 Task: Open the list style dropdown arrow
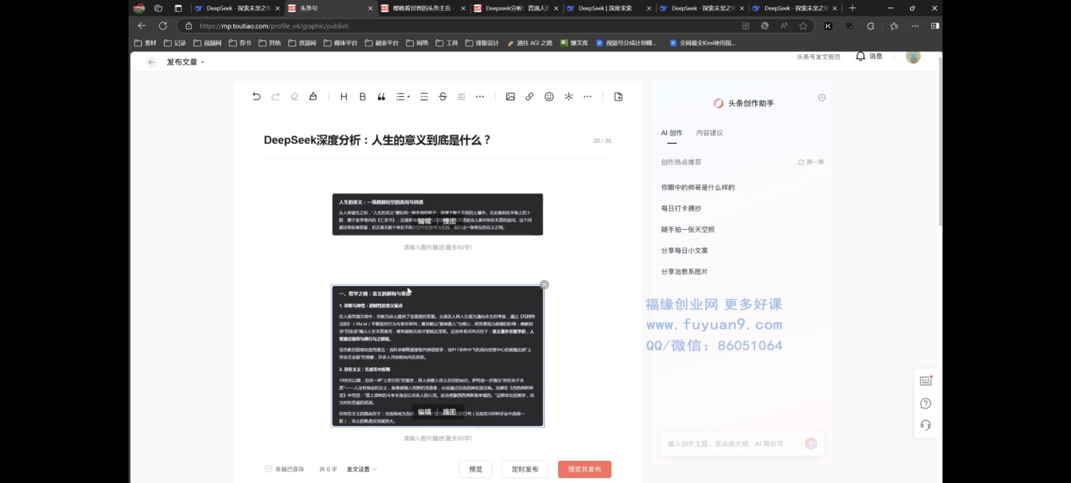point(408,97)
